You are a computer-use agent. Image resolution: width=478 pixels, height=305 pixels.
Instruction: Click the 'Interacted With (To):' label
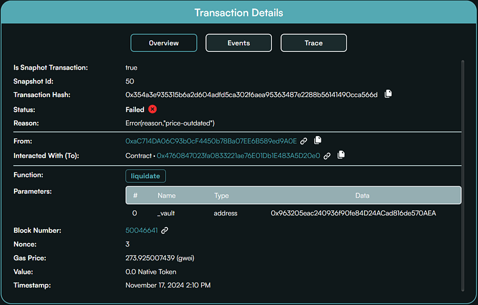(46, 156)
